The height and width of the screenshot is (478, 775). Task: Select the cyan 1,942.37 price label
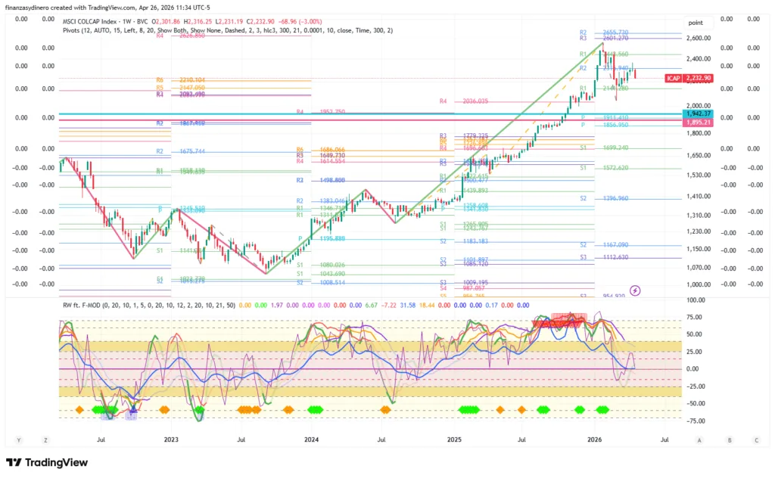point(699,113)
